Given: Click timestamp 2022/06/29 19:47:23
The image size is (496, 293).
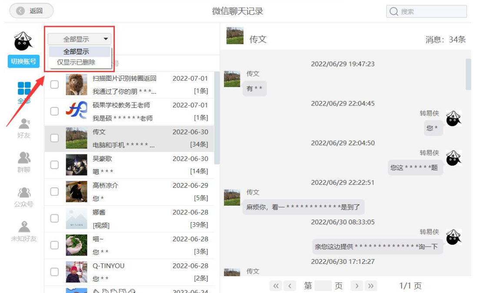Looking at the screenshot, I should pyautogui.click(x=343, y=64).
